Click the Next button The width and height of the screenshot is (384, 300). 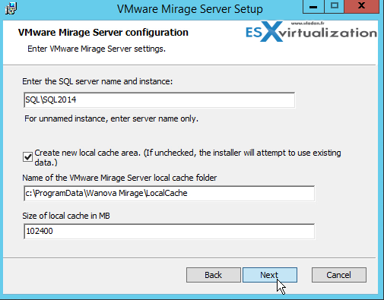[270, 275]
